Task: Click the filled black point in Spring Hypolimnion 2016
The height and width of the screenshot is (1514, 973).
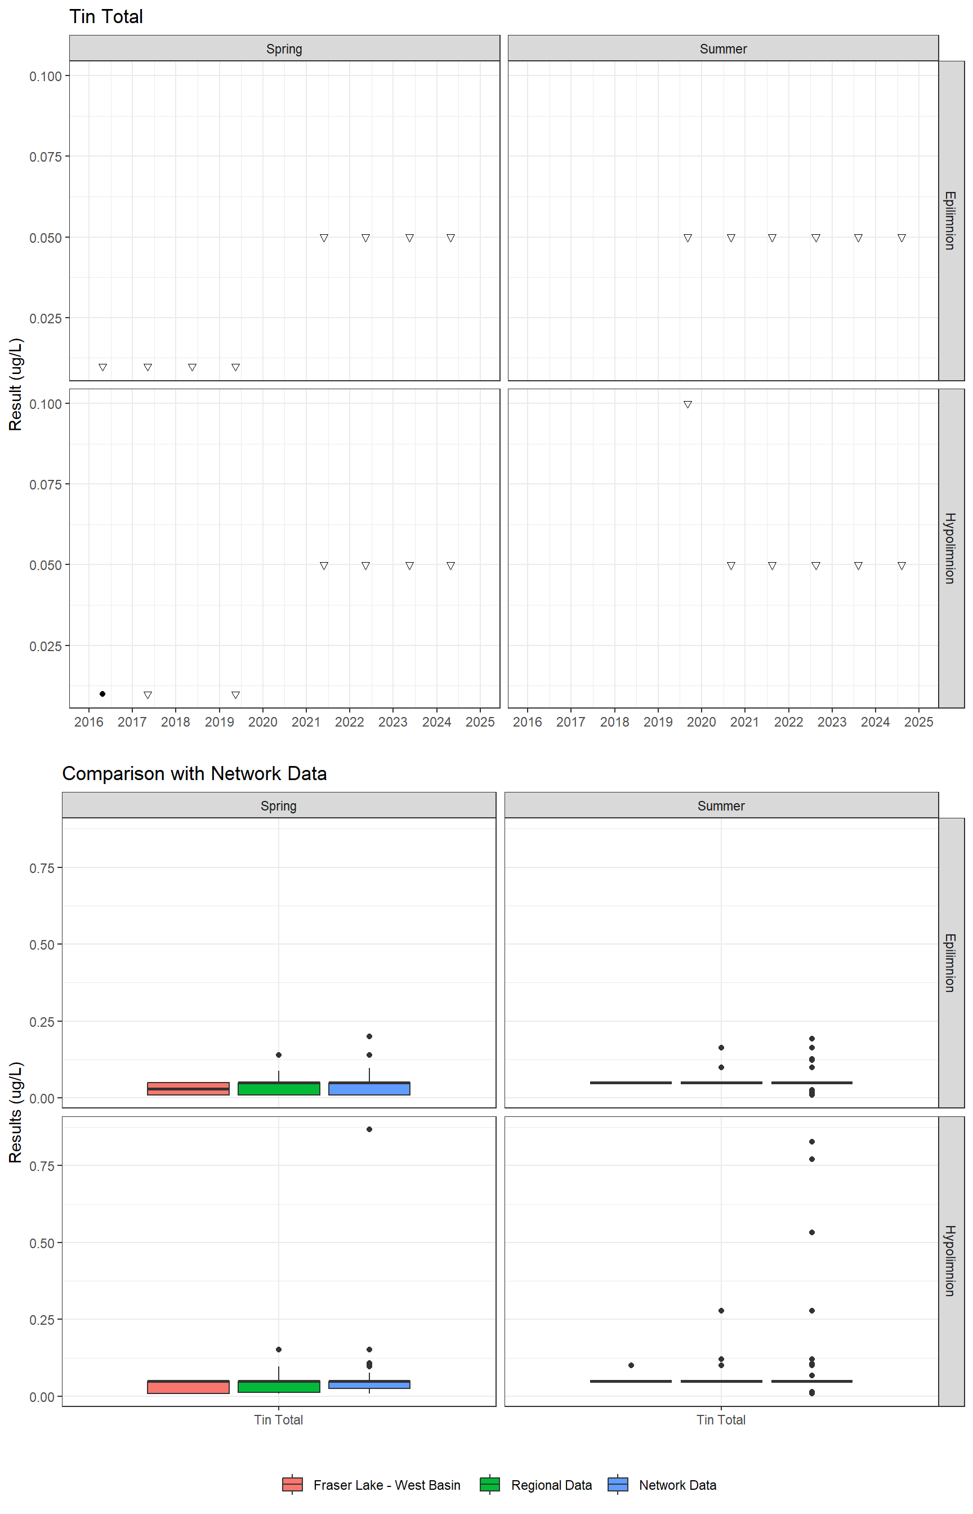Action: point(102,694)
